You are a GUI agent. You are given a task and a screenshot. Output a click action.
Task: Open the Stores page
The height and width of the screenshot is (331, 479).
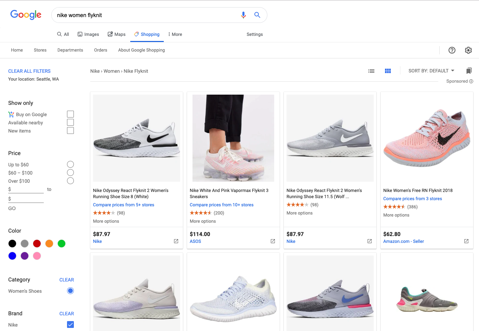tap(40, 50)
